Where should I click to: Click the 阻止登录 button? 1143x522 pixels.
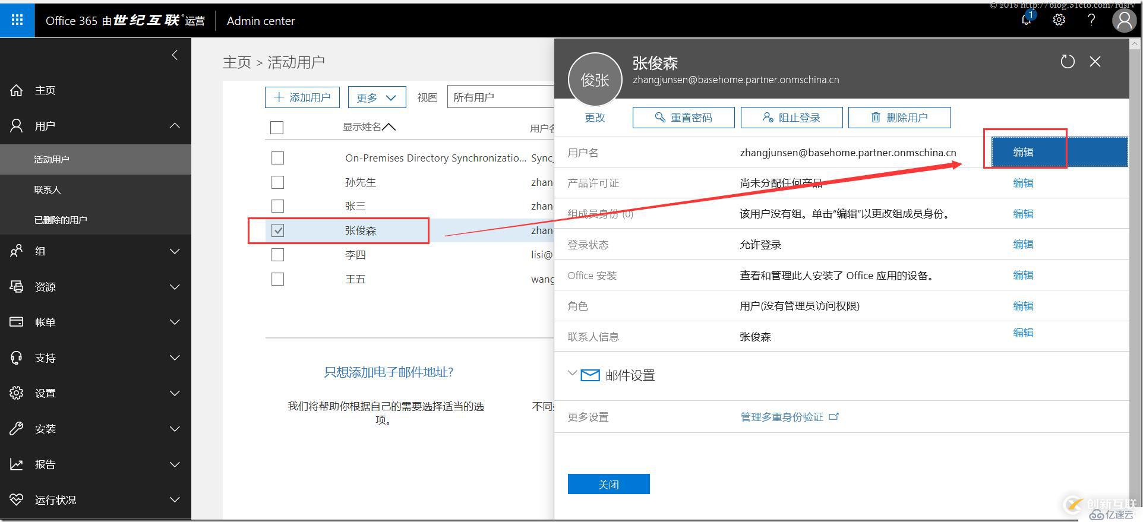pyautogui.click(x=791, y=118)
